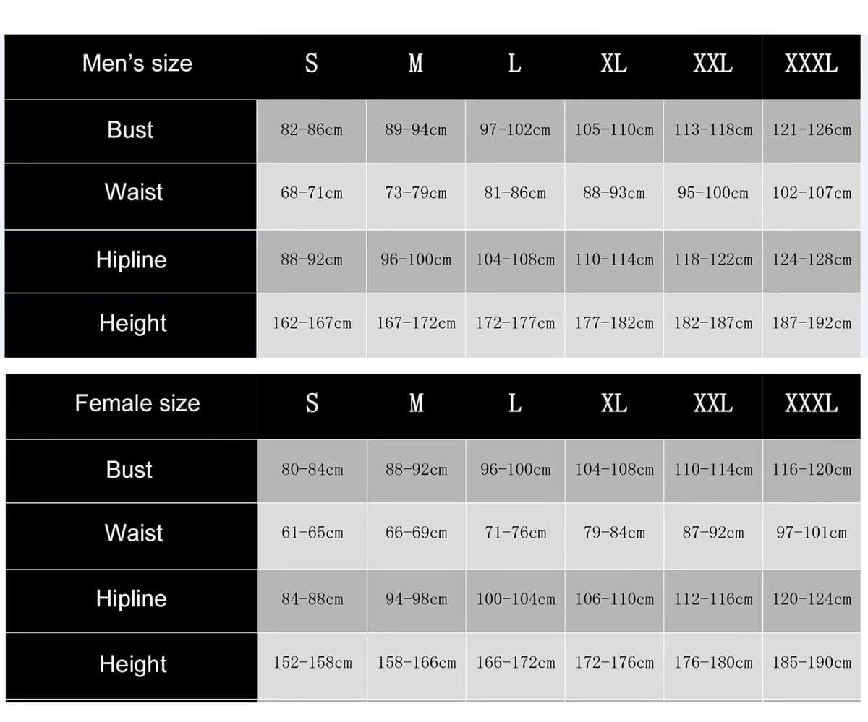Click the XXL column header in female table

pos(713,403)
